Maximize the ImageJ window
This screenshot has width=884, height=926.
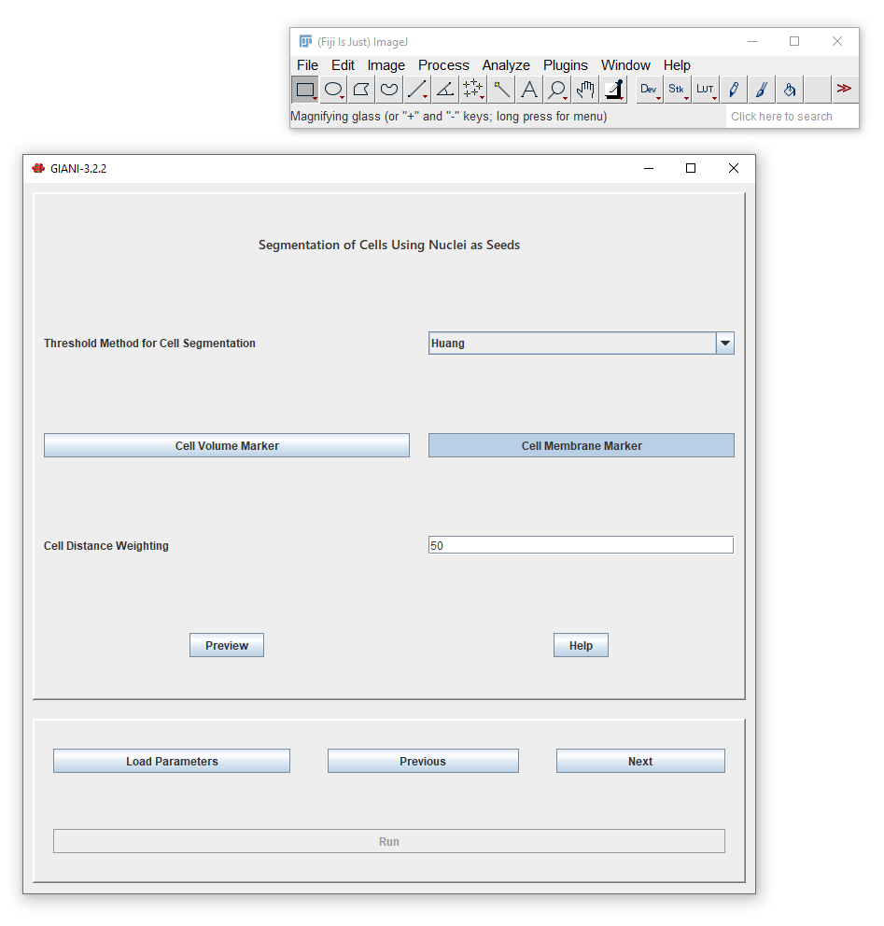pos(794,41)
